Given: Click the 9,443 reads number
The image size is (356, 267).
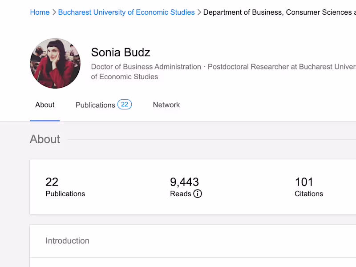Looking at the screenshot, I should pos(184,182).
